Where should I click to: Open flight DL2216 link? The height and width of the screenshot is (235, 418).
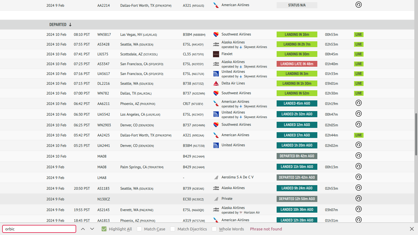tap(103, 84)
